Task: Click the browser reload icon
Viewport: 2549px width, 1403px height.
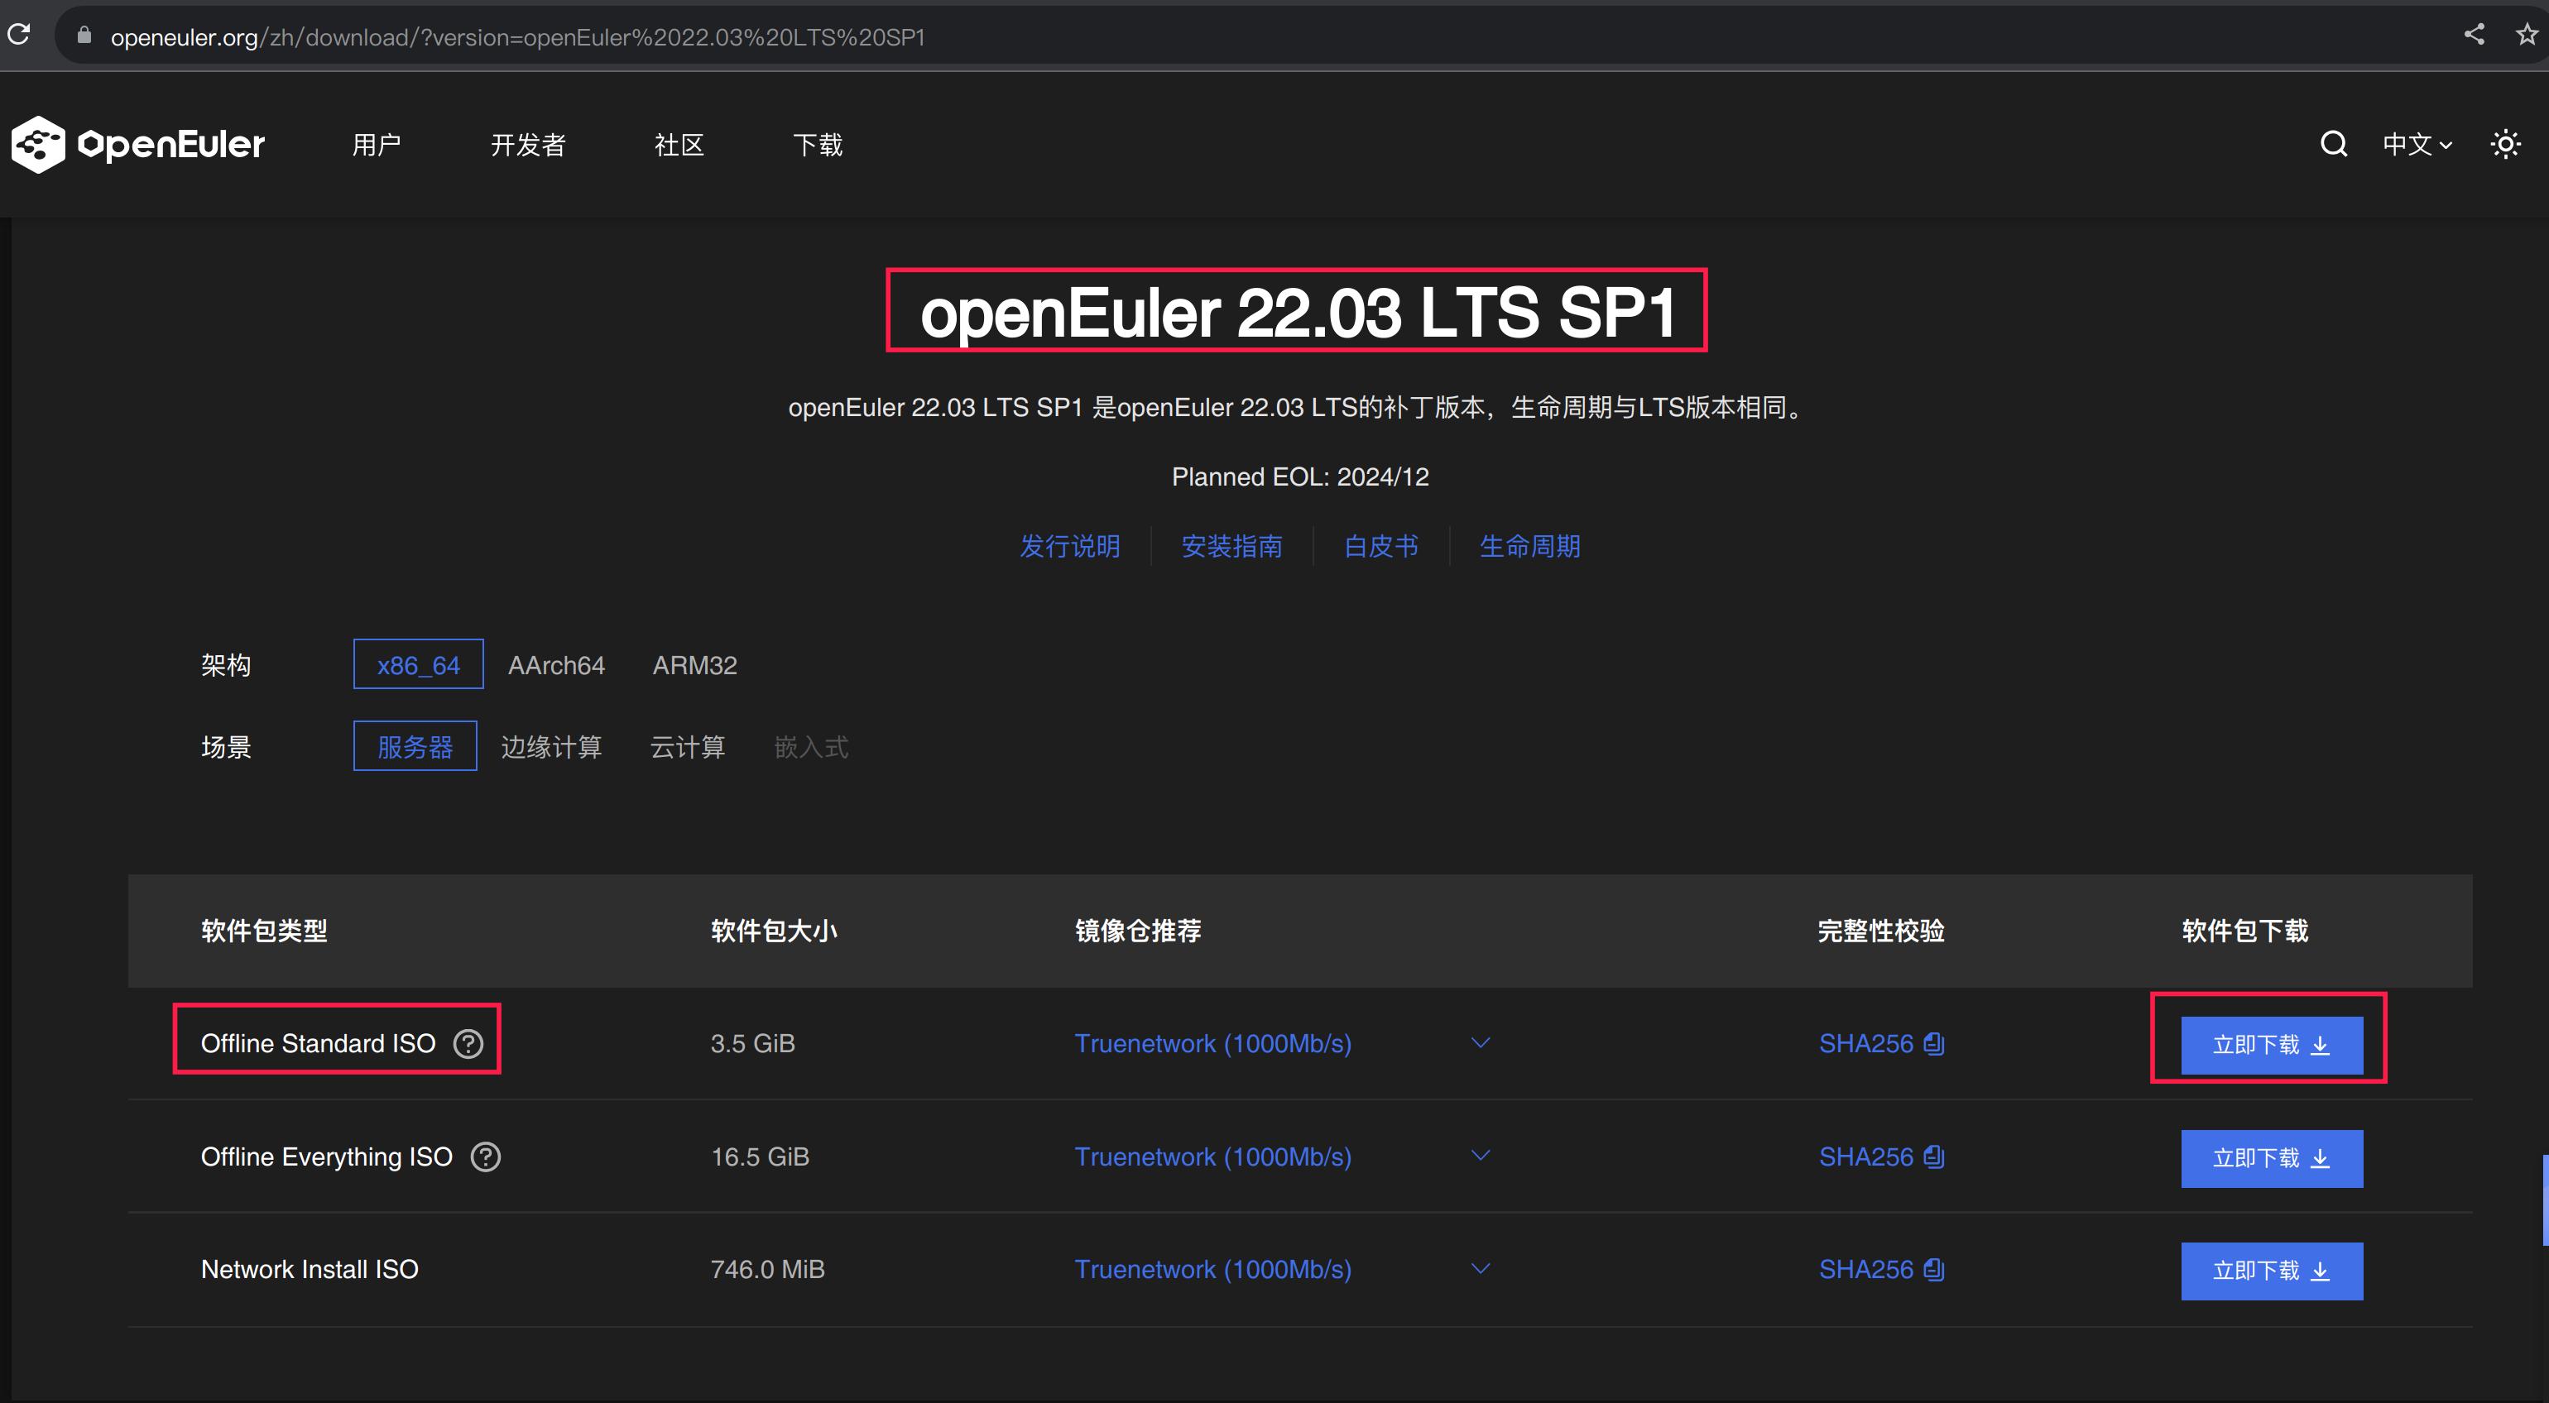Action: pyautogui.click(x=19, y=35)
